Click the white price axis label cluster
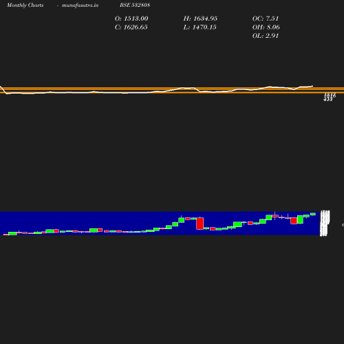The image size is (344, 344). coord(325,223)
